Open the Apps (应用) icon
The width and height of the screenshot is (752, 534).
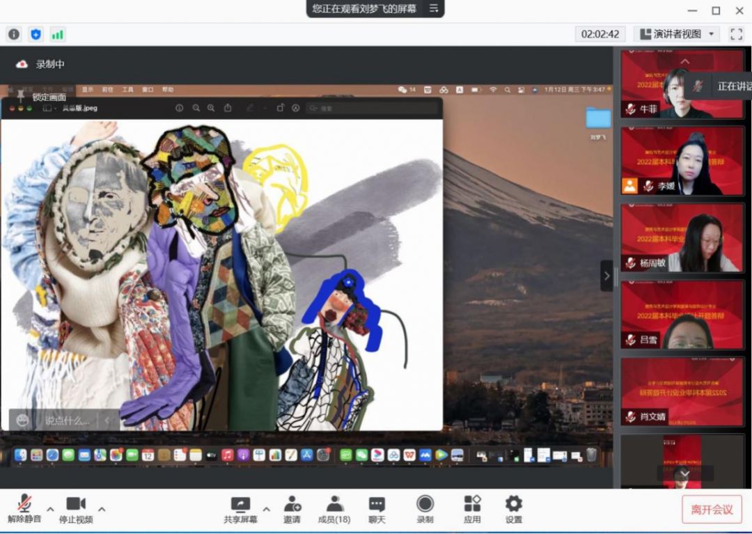[472, 509]
